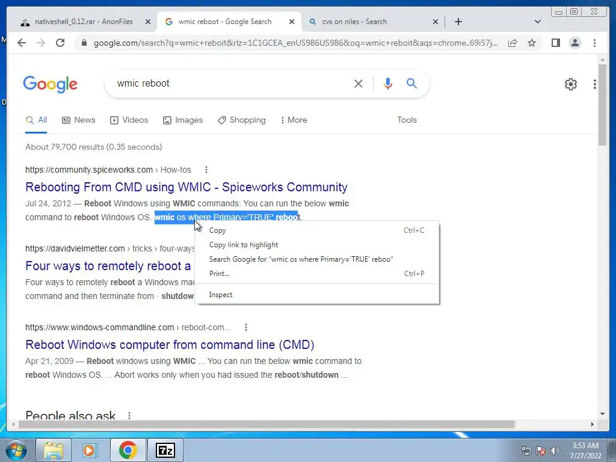Screen dimensions: 616x462
Task: Open Google quick settings gear
Action: (x=570, y=84)
